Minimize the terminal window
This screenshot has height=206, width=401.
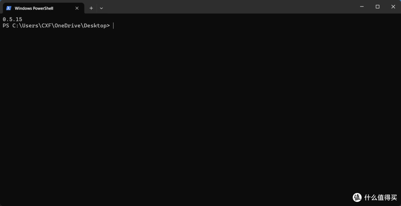[x=362, y=7]
